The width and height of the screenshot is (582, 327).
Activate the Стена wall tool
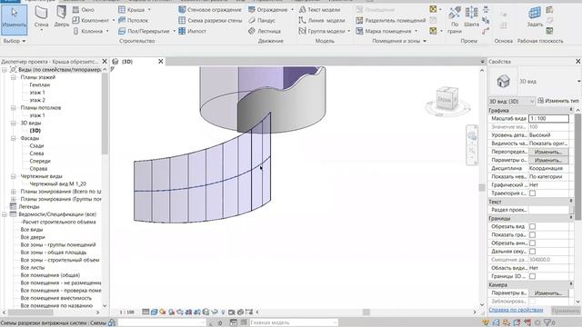coord(41,17)
